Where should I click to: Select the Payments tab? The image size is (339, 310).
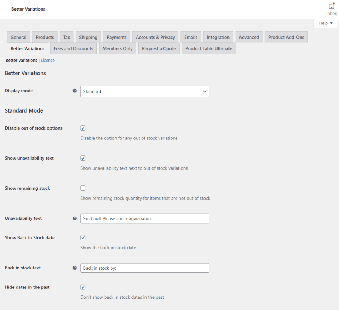pyautogui.click(x=116, y=37)
